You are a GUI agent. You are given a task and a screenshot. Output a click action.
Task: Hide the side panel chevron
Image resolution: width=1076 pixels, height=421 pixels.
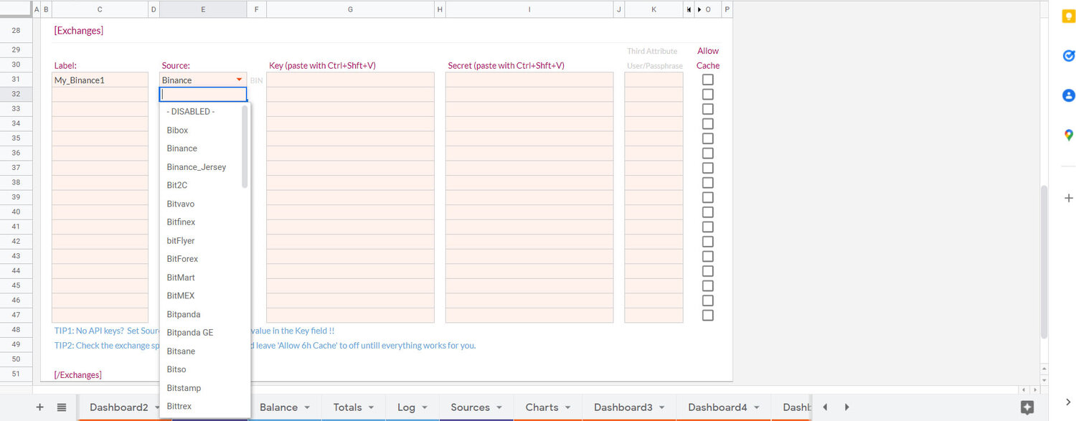point(1068,402)
